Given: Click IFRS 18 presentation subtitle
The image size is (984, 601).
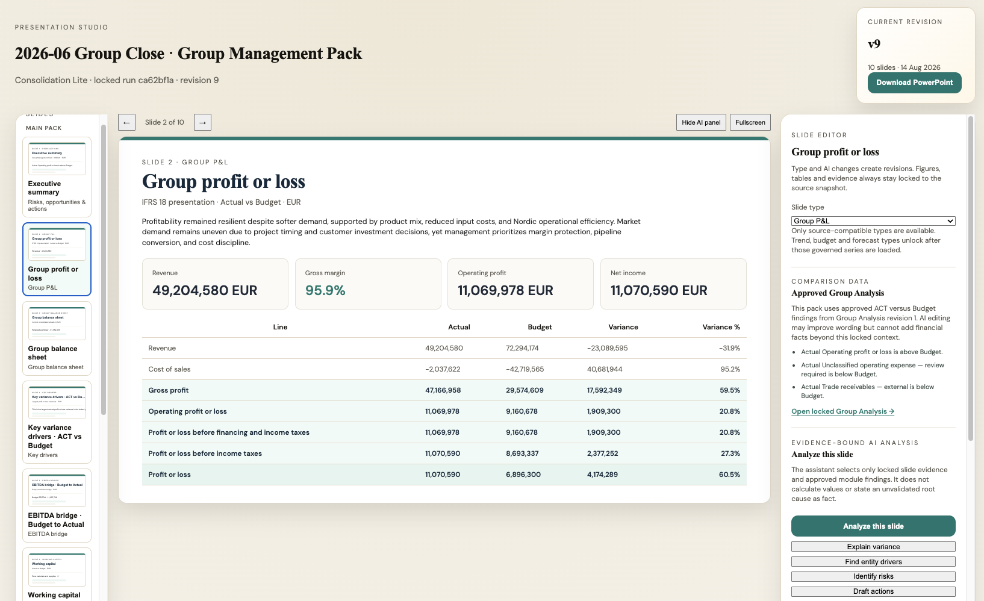Looking at the screenshot, I should (x=221, y=202).
